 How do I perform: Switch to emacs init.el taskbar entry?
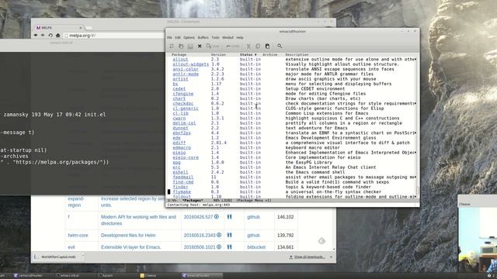tap(68, 276)
